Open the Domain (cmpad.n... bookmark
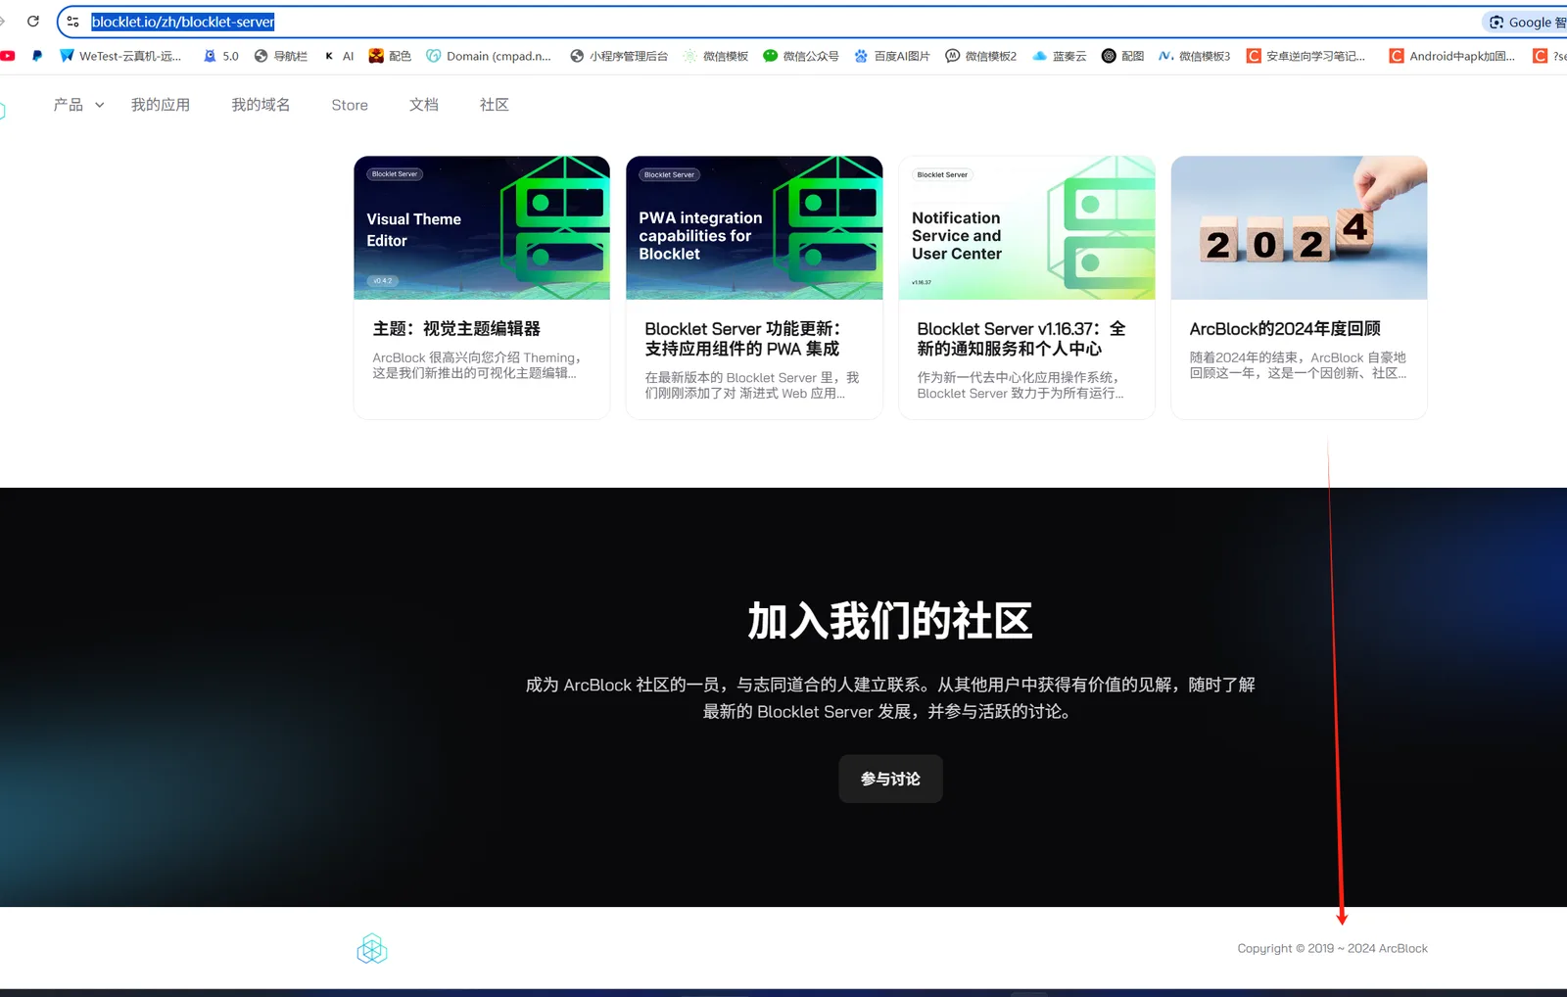The width and height of the screenshot is (1567, 997). 489,56
